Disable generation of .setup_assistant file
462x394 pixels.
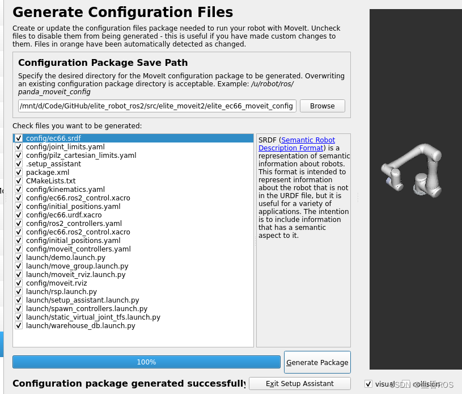19,164
